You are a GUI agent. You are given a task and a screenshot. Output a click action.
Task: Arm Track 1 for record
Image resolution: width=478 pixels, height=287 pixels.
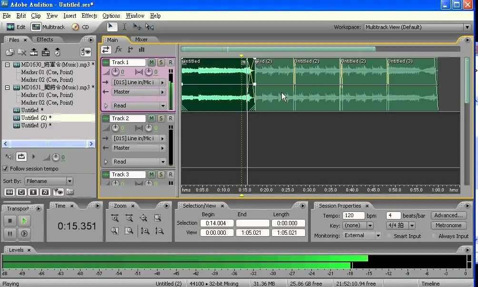point(170,62)
